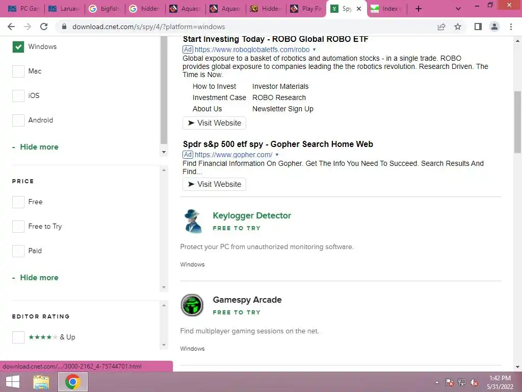
Task: Open the Keylogger Detector title link
Action: coord(252,216)
